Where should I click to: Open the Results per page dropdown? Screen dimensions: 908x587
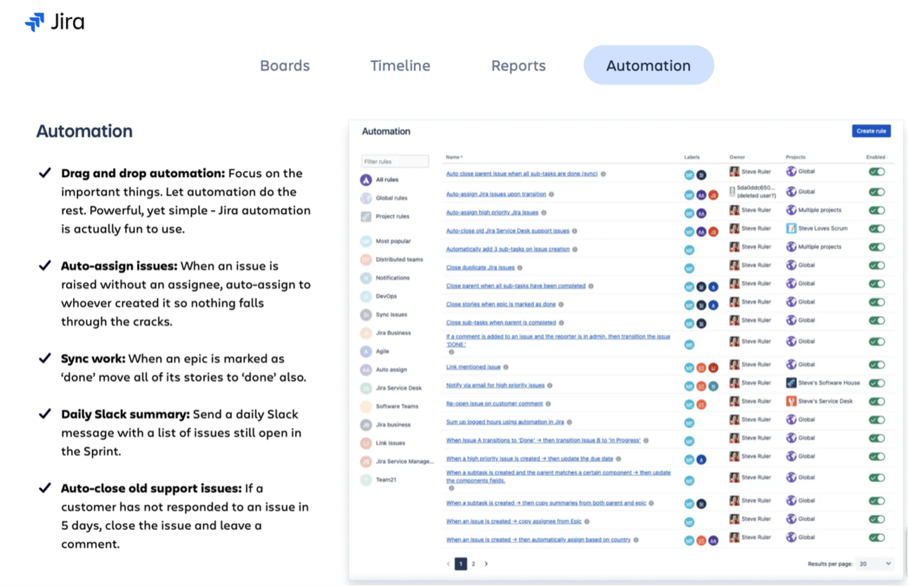pos(875,564)
